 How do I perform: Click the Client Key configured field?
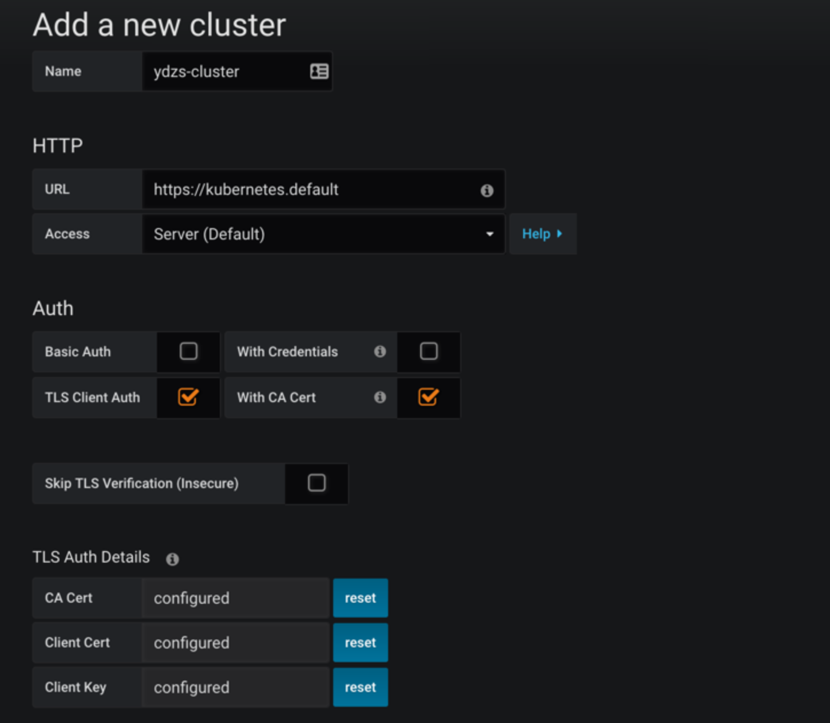(235, 687)
